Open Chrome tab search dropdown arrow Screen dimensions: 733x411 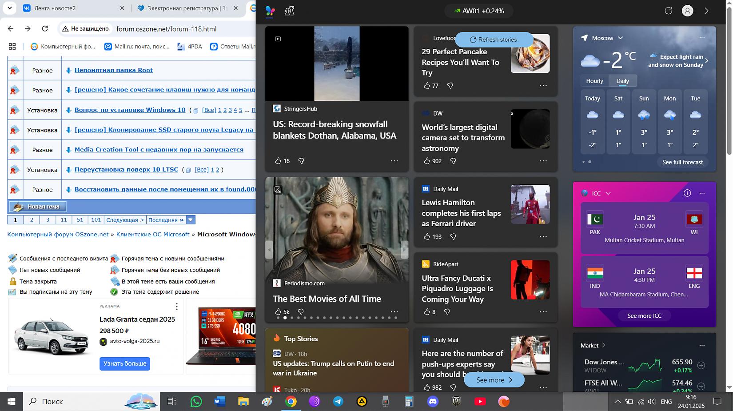9,8
